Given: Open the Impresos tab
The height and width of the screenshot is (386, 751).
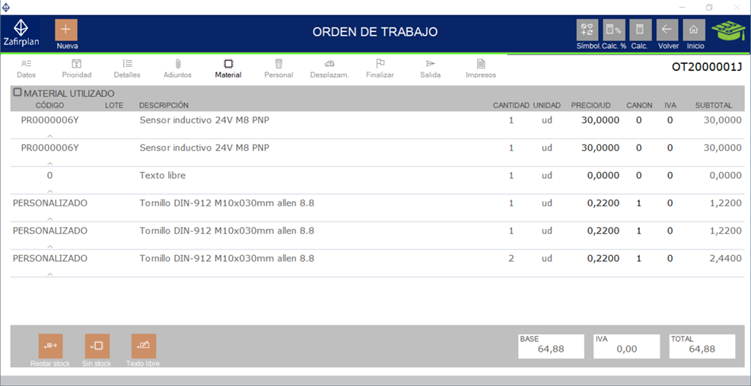Looking at the screenshot, I should (481, 69).
